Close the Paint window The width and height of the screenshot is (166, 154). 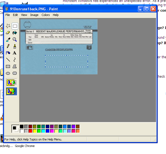click(153, 9)
